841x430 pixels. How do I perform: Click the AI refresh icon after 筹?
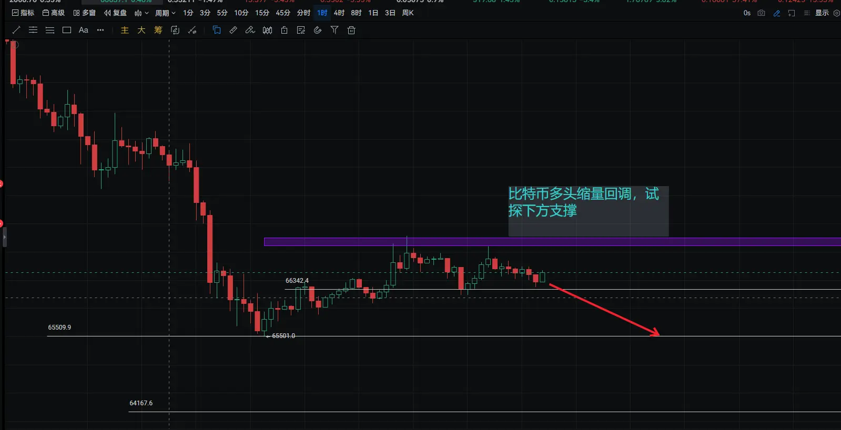(175, 30)
